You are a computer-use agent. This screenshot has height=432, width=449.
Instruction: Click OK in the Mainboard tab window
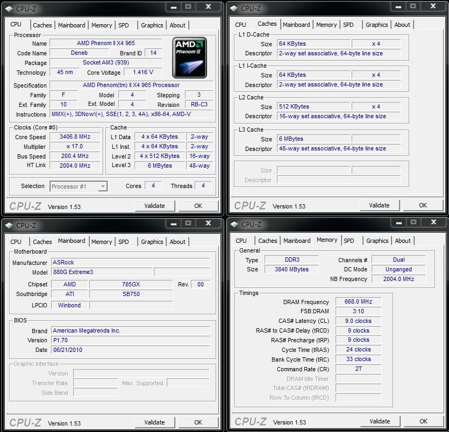coord(198,422)
